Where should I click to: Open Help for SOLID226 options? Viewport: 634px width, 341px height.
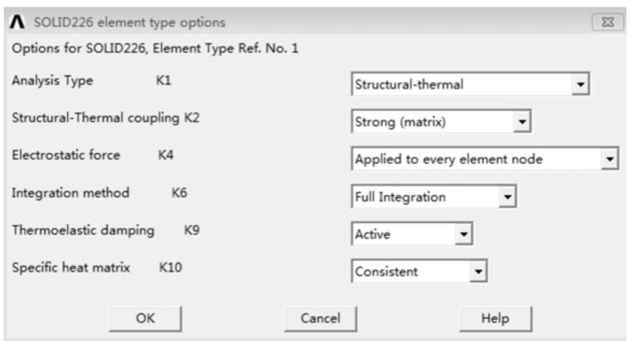(x=496, y=319)
